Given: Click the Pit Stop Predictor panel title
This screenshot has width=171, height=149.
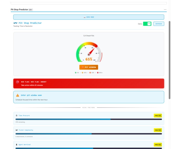Looking at the screenshot, I should (x=20, y=10).
